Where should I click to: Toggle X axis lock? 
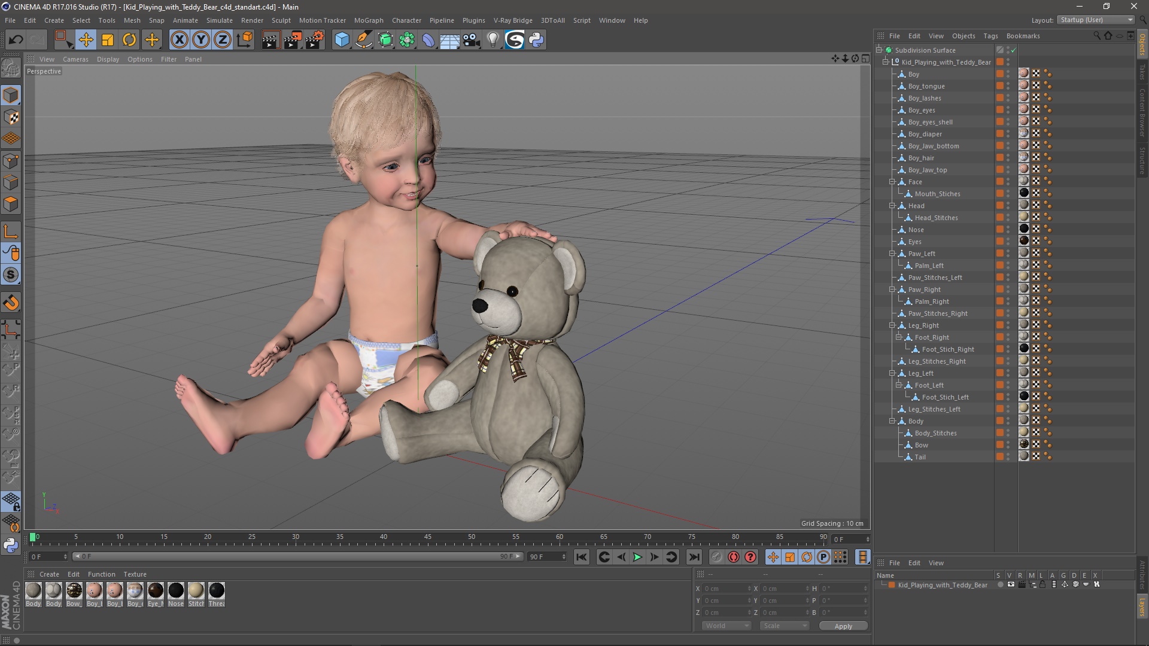tap(179, 40)
